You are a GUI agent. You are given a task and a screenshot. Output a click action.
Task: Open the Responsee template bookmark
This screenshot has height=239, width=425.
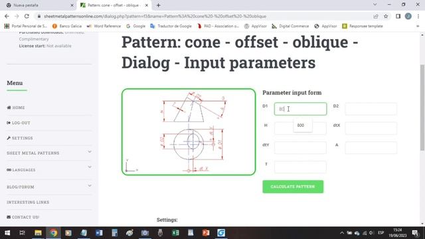(x=363, y=26)
